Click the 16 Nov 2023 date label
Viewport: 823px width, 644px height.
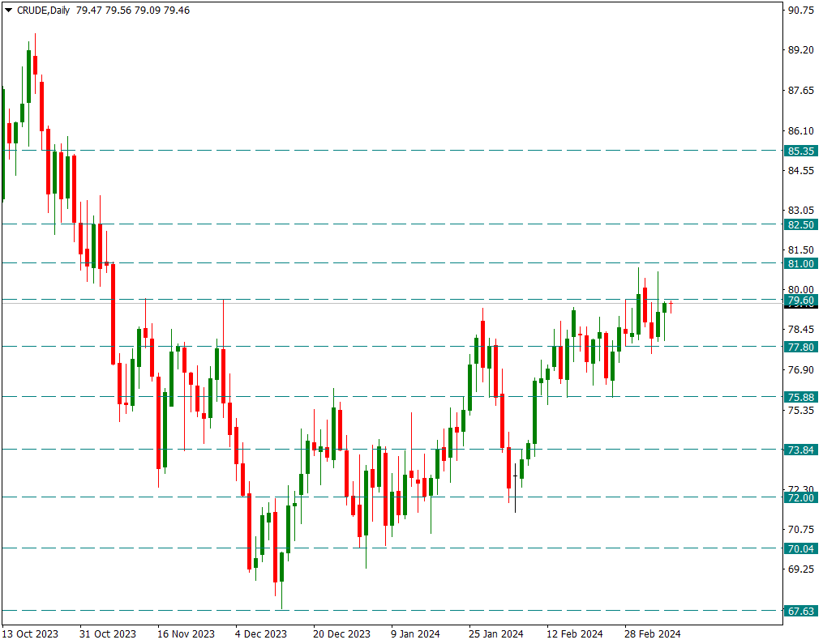point(186,633)
